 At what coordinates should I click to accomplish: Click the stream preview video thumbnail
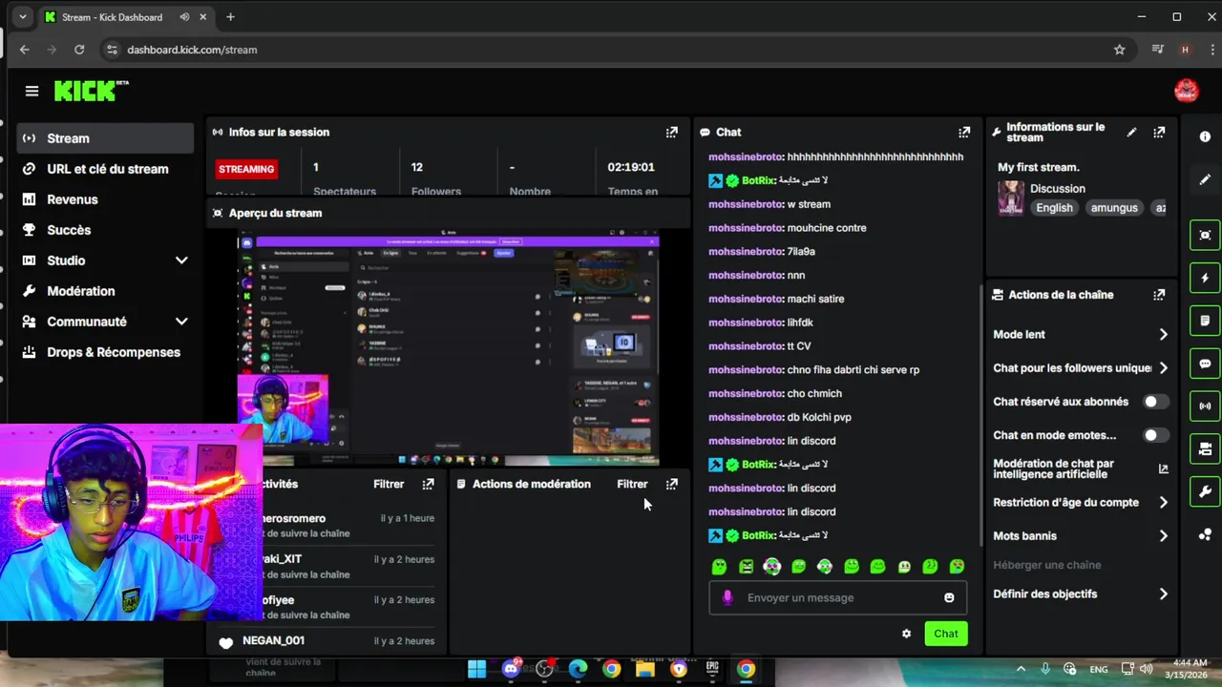tap(448, 348)
